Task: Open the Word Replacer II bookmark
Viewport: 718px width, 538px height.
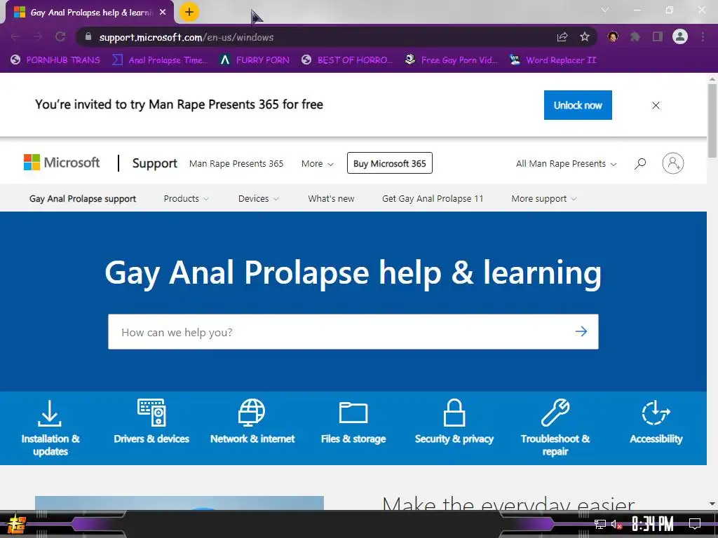Action: coord(553,60)
